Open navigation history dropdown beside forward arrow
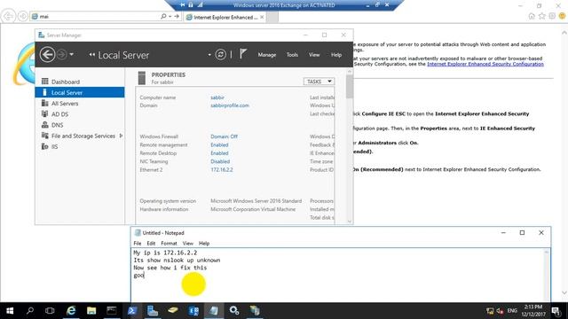 click(x=71, y=55)
